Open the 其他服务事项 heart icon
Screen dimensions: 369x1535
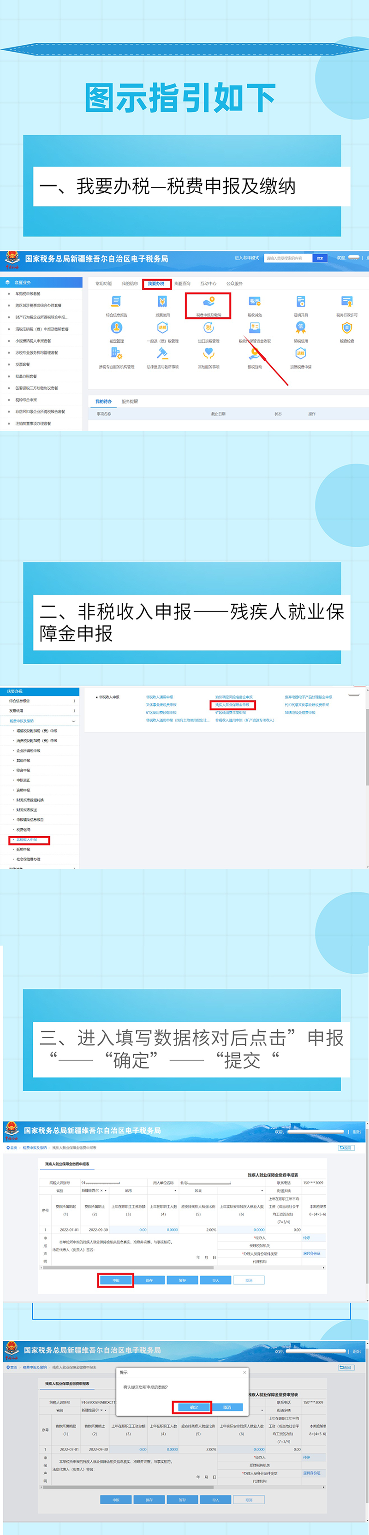(x=208, y=353)
